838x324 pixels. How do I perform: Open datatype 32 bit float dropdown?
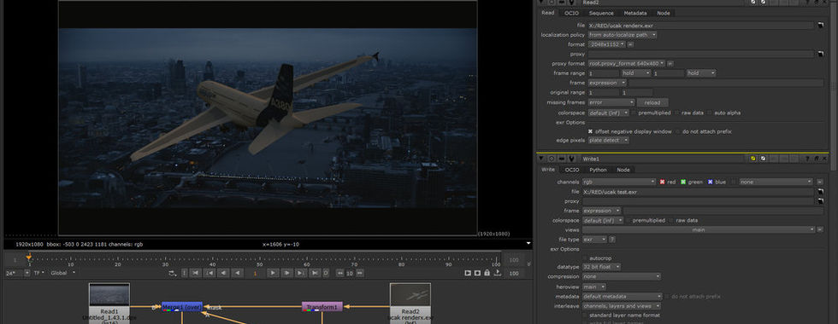click(601, 266)
